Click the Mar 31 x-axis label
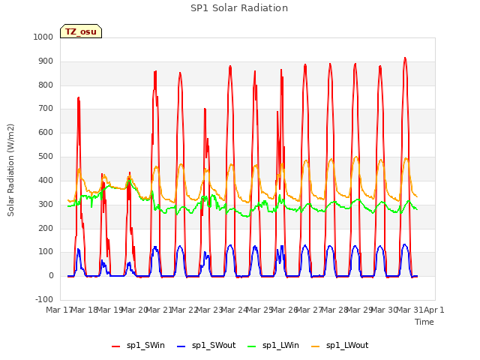480x360 pixels. click(x=409, y=310)
